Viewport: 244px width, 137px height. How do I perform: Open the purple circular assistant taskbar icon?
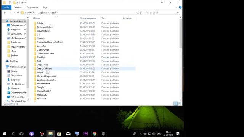(x=32, y=134)
